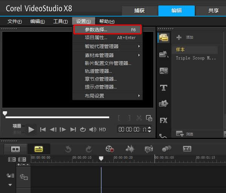The height and width of the screenshot is (193, 226).
Task: Toggle Repeat playback
Action: 83,130
